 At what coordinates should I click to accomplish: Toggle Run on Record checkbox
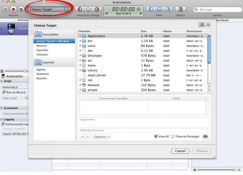[4, 92]
